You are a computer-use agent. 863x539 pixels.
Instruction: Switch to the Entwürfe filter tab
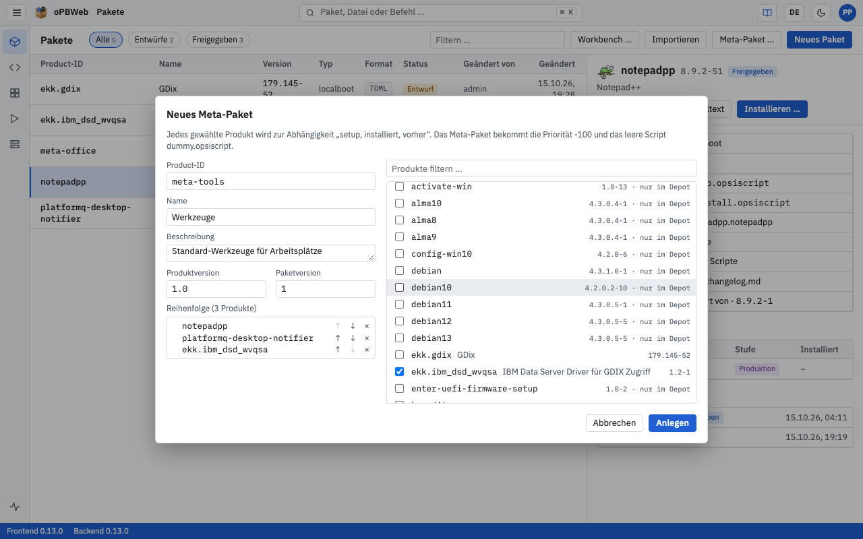154,40
